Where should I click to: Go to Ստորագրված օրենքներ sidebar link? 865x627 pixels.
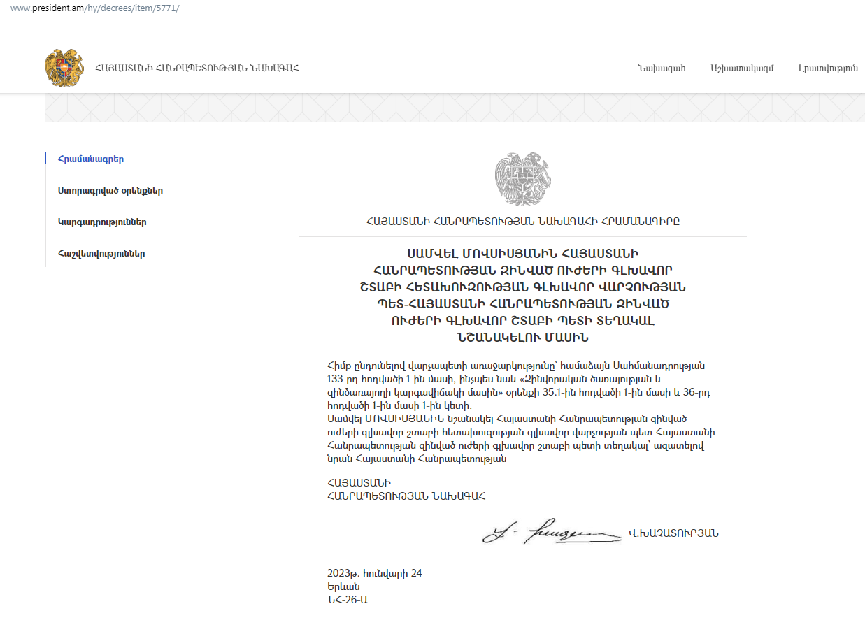[110, 191]
